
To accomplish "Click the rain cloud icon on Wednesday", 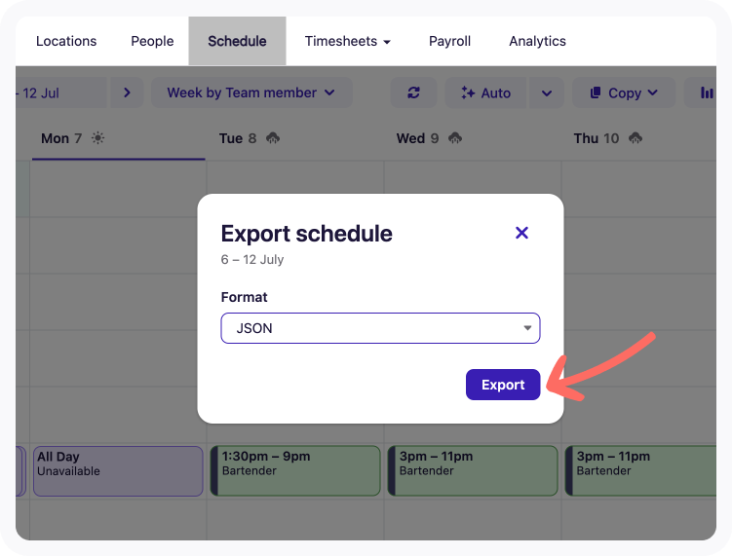I will tap(455, 138).
